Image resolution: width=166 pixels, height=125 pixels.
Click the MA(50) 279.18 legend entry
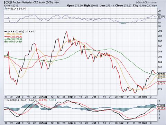pyautogui.click(x=15, y=39)
